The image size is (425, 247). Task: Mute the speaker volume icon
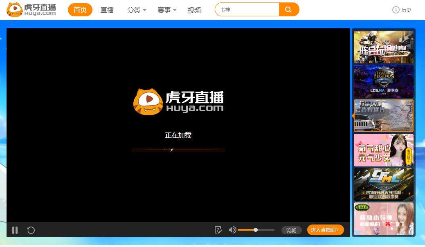[232, 230]
